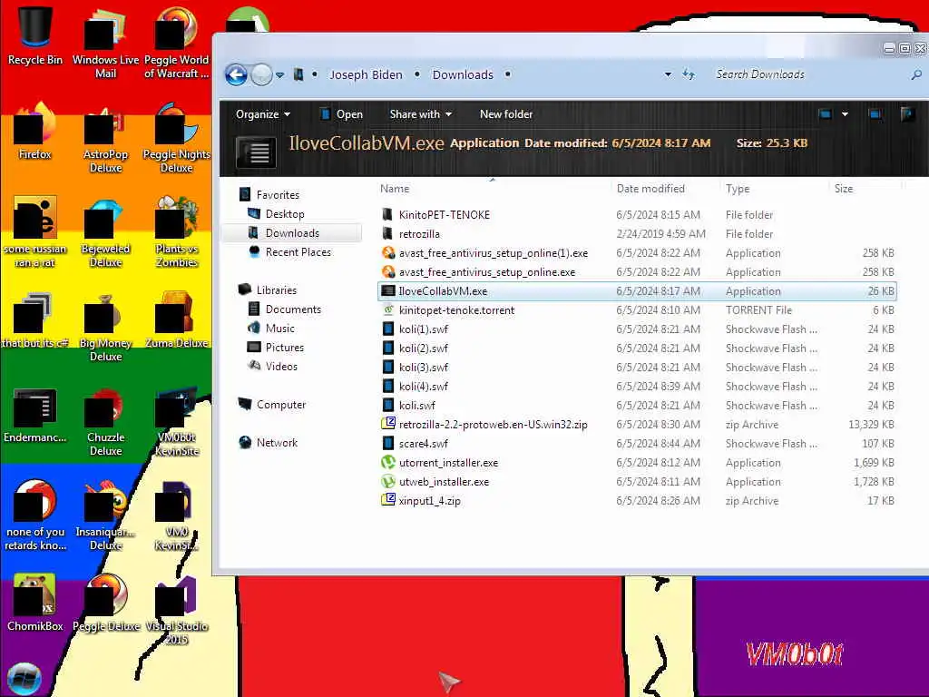
Task: Select Desktop under Favorites
Action: pyautogui.click(x=285, y=214)
